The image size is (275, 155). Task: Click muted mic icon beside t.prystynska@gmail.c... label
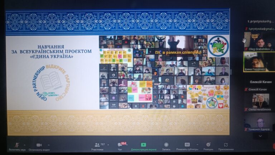[x=246, y=29]
